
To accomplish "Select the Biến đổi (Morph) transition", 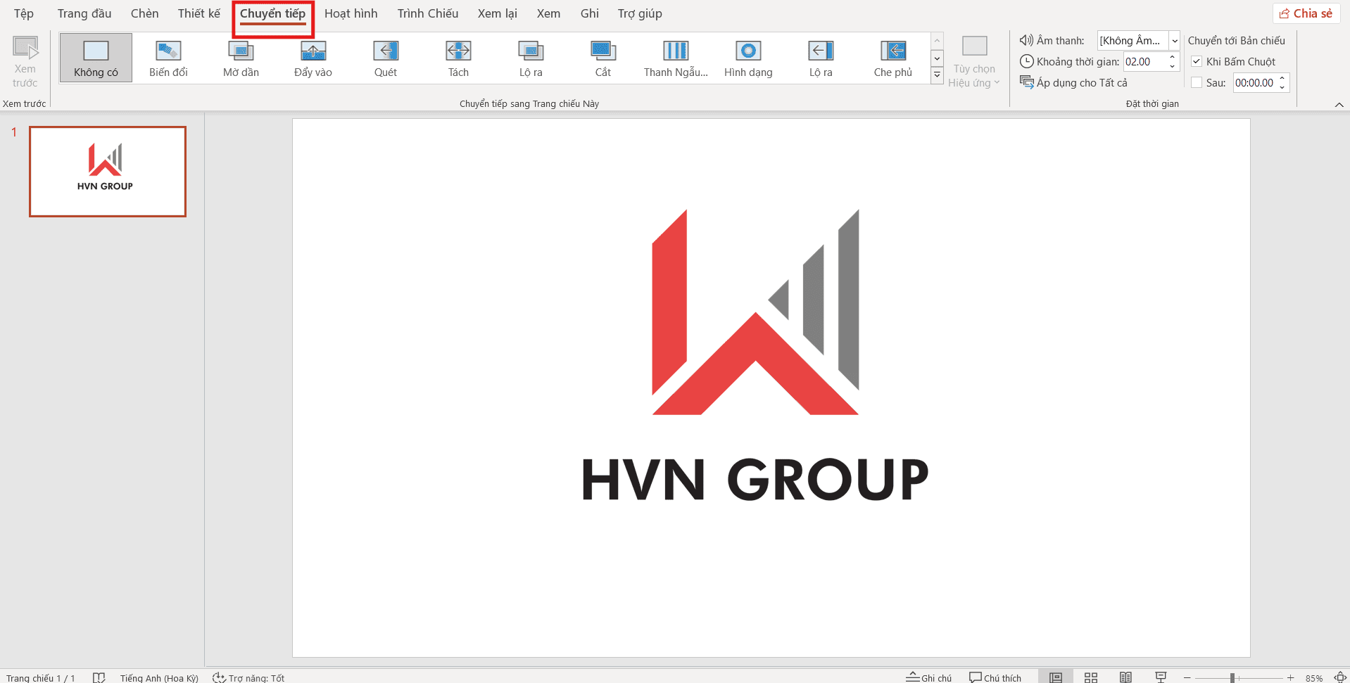I will point(168,58).
